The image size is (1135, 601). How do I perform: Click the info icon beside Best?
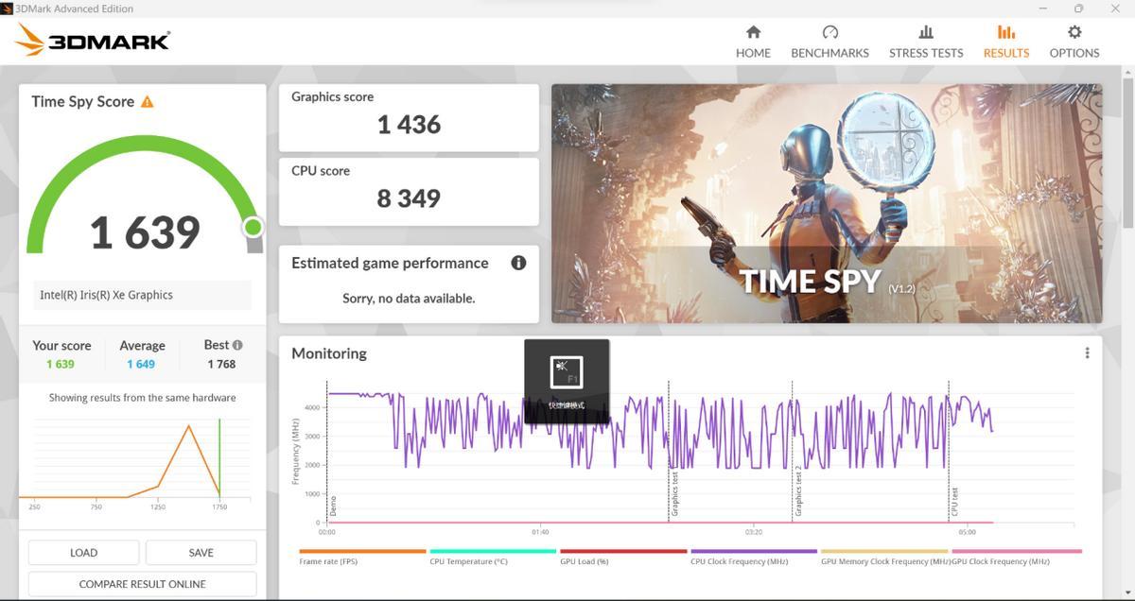[237, 345]
